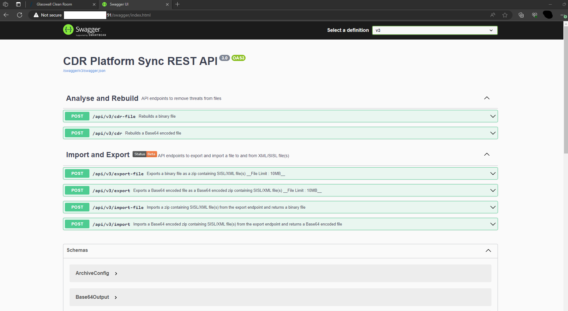Collapse the Import and Export section

point(487,154)
